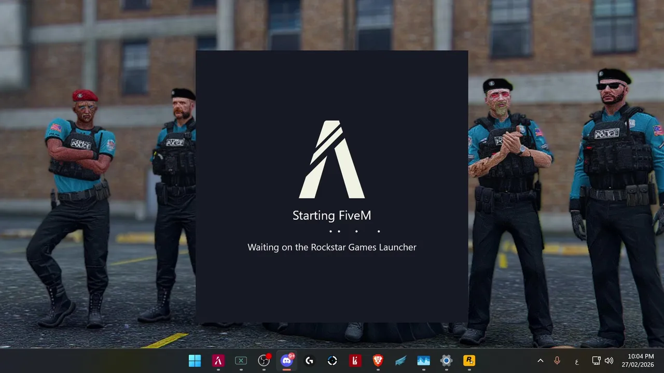Open the Excel-style green X taskbar app
The image size is (664, 373).
241,361
